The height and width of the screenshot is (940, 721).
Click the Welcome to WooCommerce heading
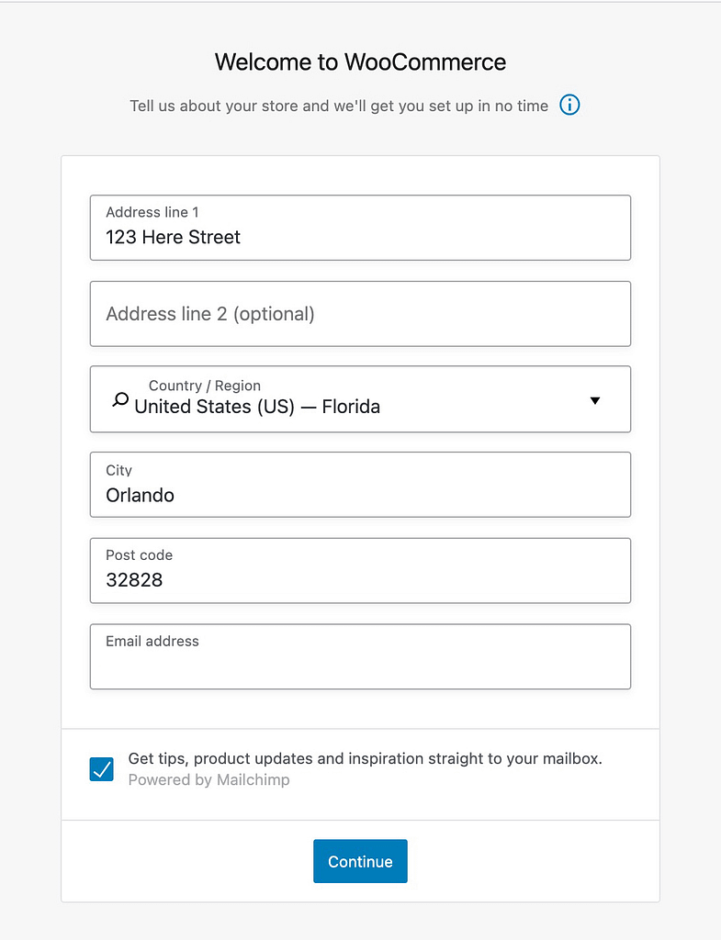[x=360, y=62]
